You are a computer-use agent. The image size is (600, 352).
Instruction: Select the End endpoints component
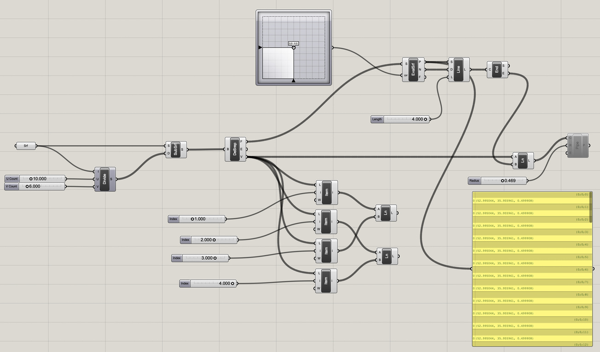pos(497,70)
